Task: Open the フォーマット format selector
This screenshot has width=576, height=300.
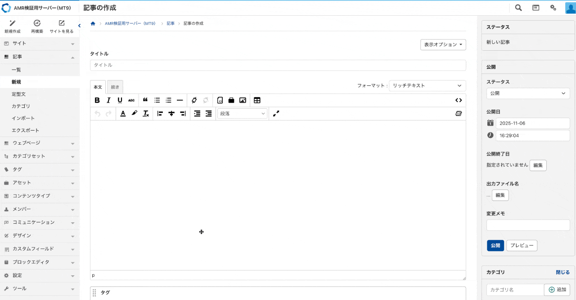Action: 427,85
